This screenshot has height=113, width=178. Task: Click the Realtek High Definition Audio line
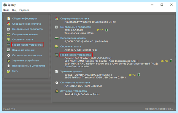coord(82,94)
